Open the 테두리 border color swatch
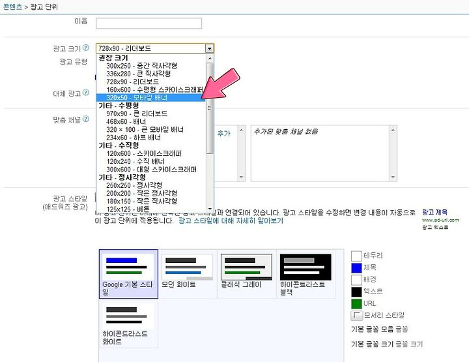The width and height of the screenshot is (469, 362). 356,256
